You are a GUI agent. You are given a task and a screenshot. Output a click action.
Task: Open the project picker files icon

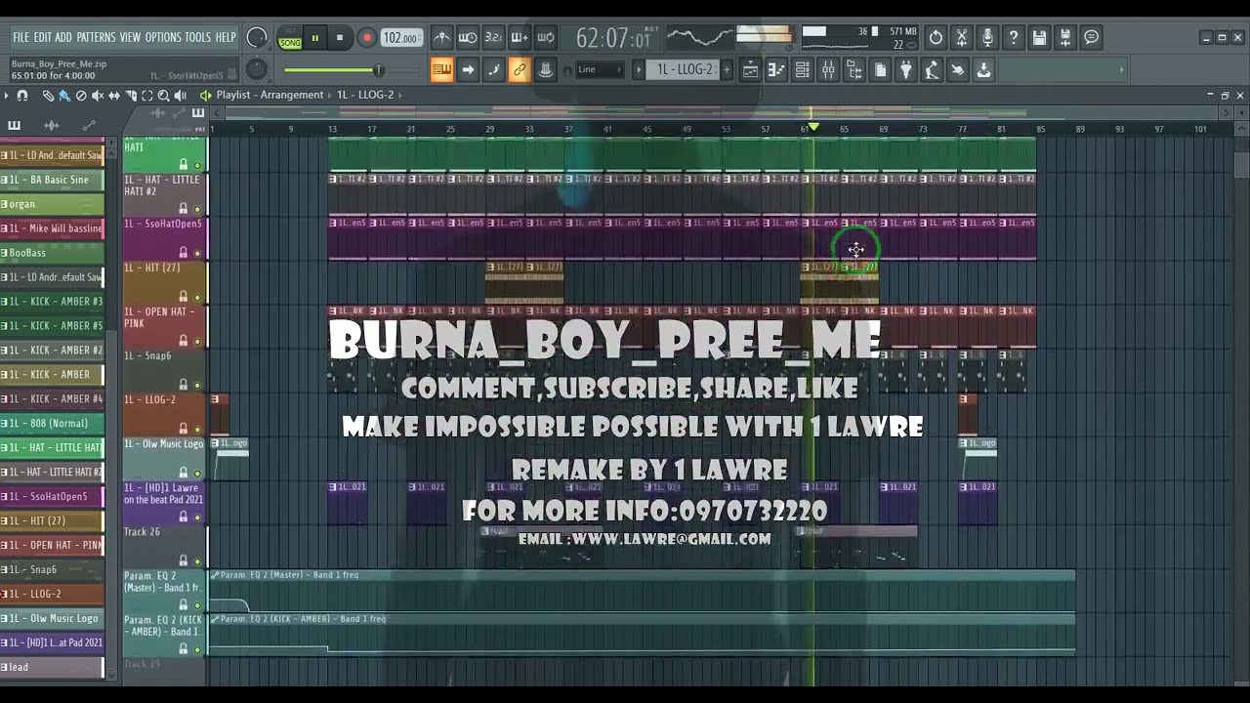(880, 69)
